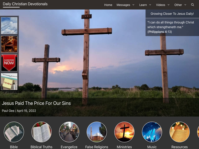Open the False Religions circle icon

coord(97,132)
